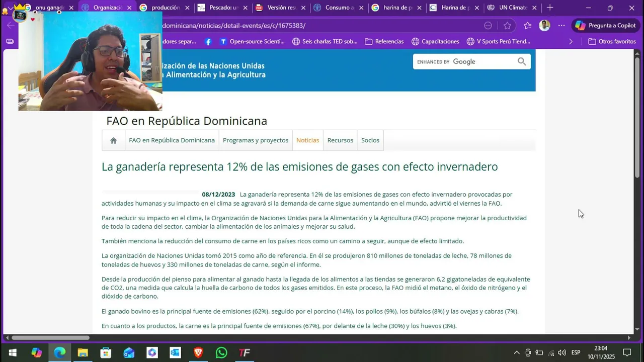
Task: Close the "Pescado: un" tab
Action: point(245,8)
